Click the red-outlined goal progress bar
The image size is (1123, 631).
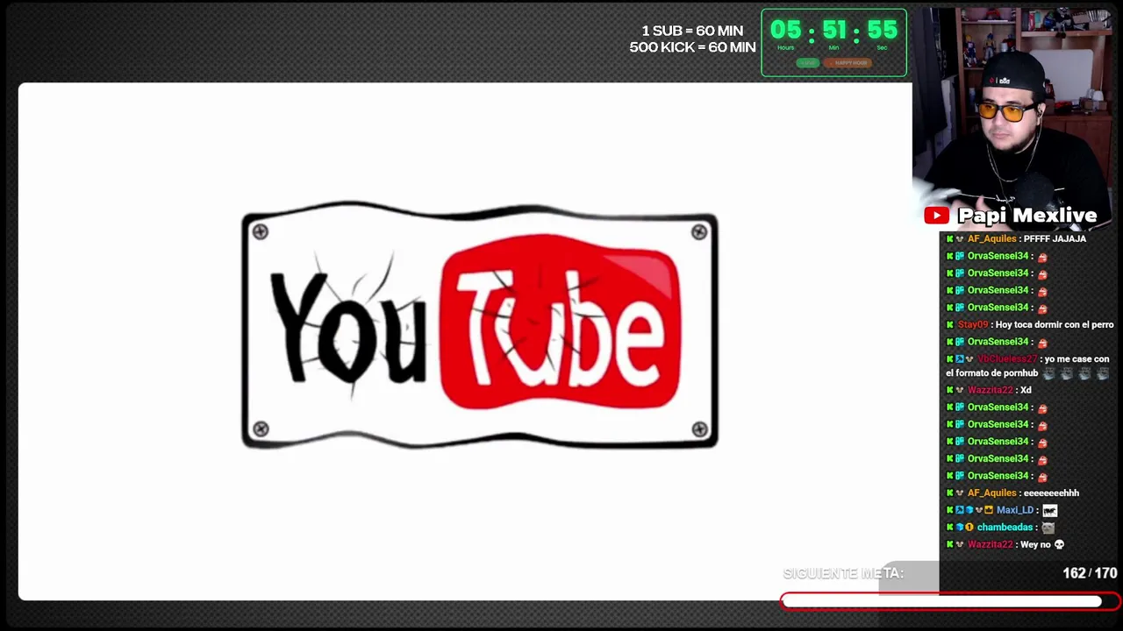pyautogui.click(x=950, y=601)
